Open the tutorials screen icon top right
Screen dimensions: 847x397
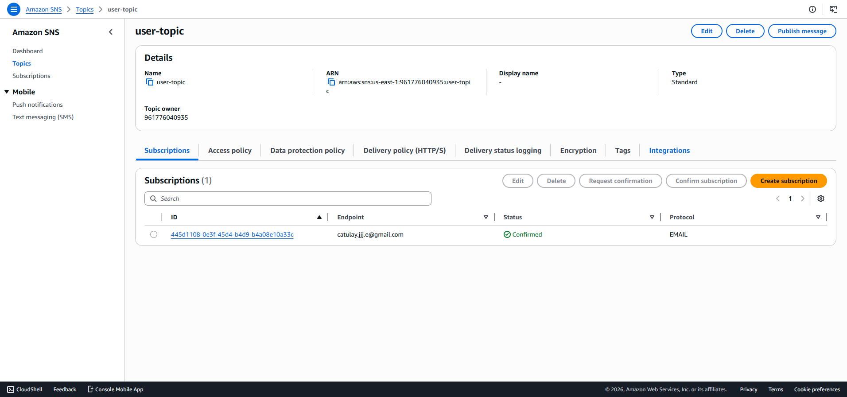[x=833, y=9]
